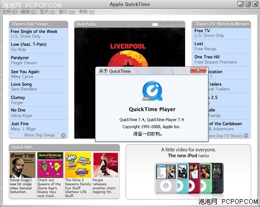Open the 窗口 (W) menu
260x207 pixels.
[67, 12]
